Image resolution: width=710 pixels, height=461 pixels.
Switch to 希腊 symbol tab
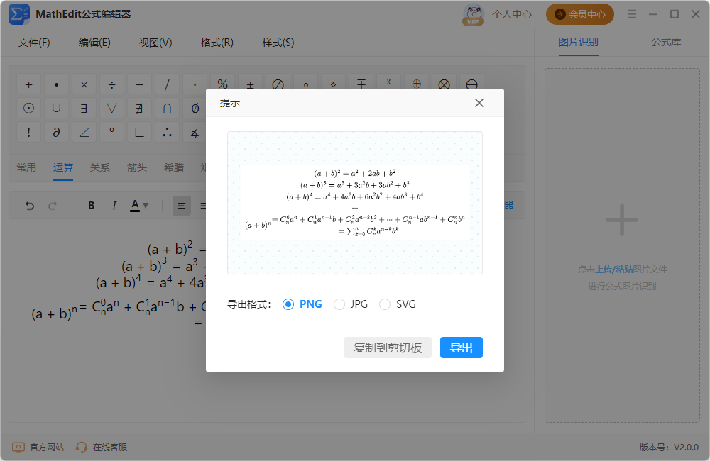coord(174,167)
